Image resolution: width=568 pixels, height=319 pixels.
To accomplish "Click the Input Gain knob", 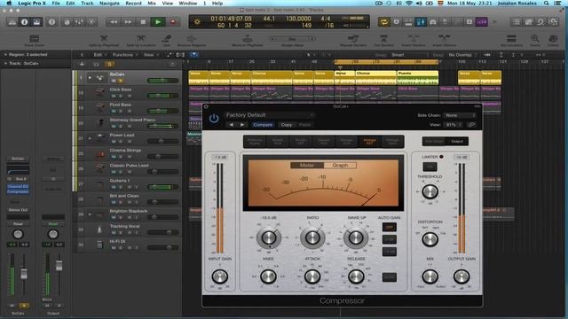I will coord(219,276).
